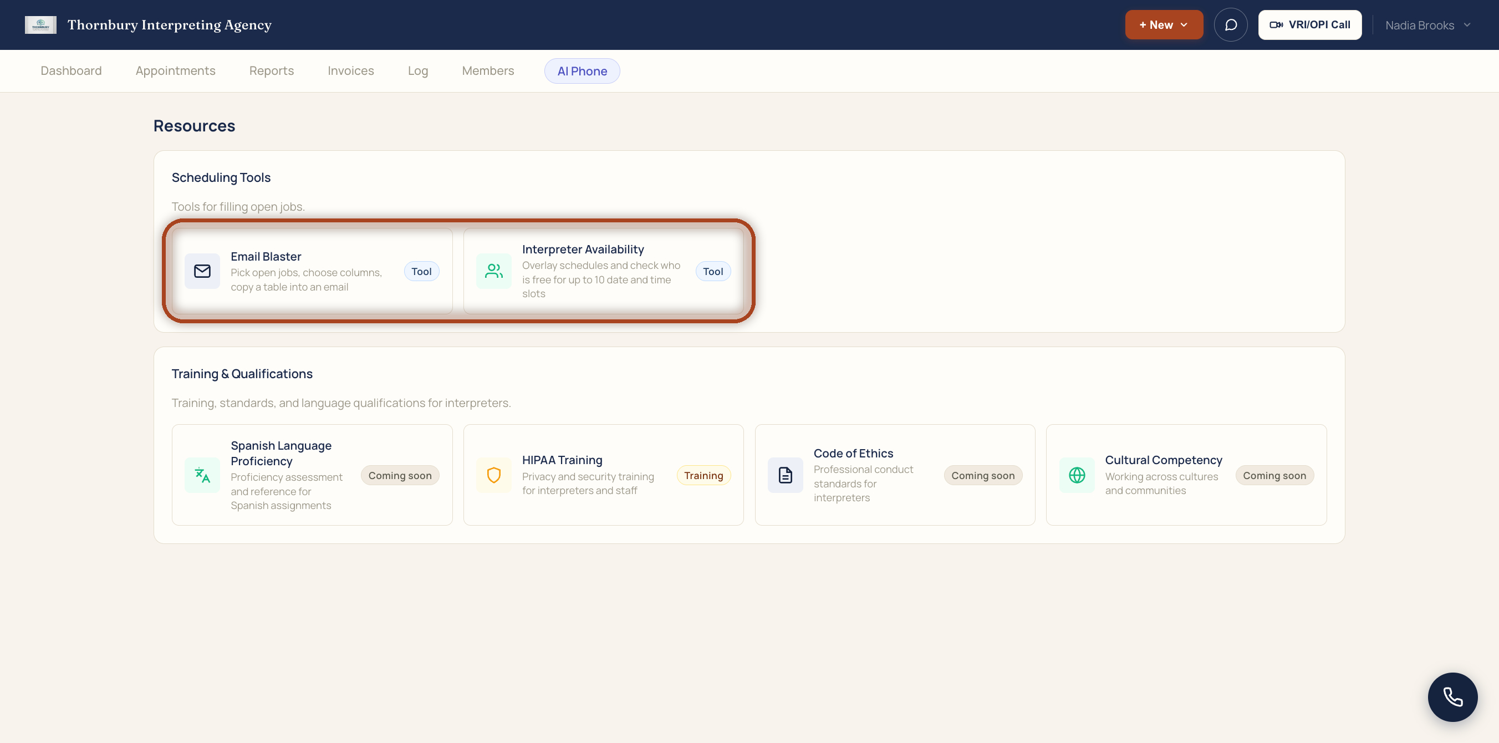
Task: Click the Tool badge on Interpreter Availability
Action: pyautogui.click(x=713, y=272)
